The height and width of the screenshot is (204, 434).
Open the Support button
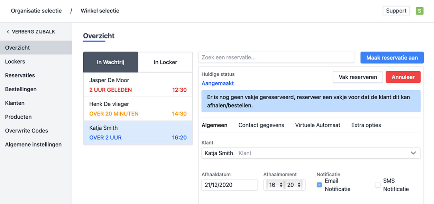[396, 11]
